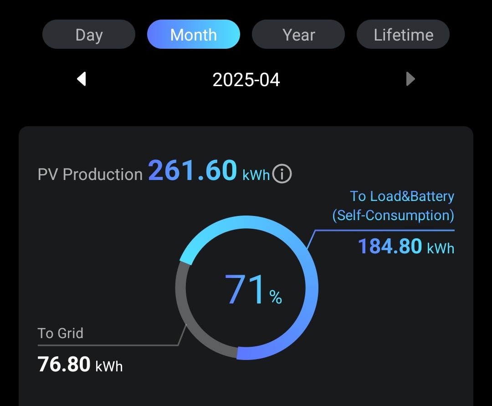Tap the To Load&Battery (Self-Consumption) label
The image size is (492, 406).
(393, 206)
